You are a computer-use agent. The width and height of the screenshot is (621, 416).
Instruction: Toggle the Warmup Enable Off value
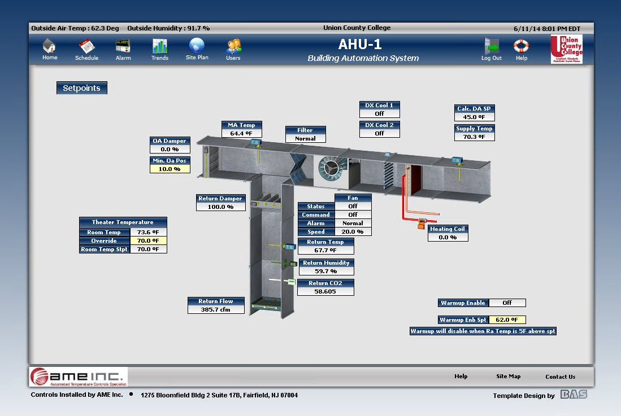coord(507,303)
